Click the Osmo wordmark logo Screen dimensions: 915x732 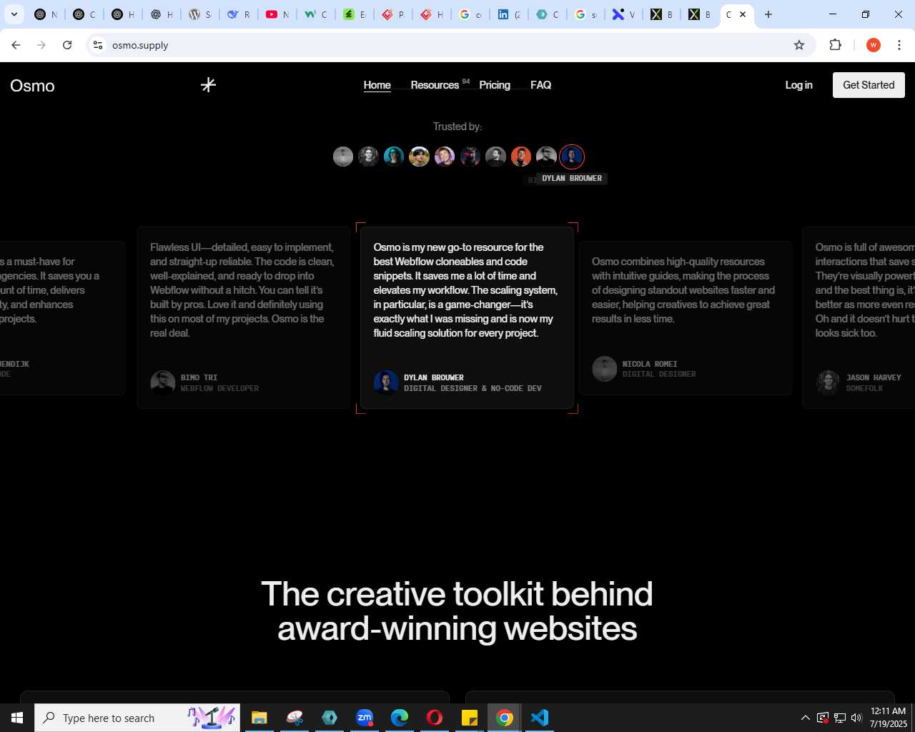[32, 86]
